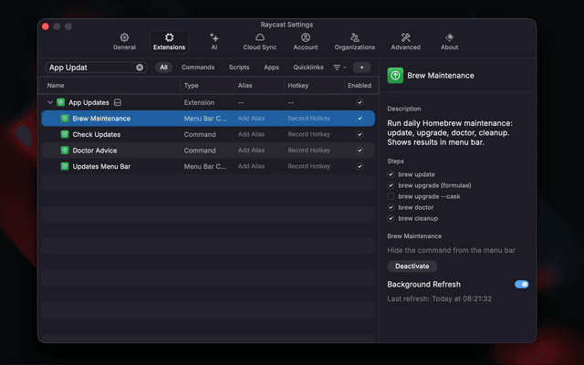Select the Updates Menu Bar row
Image resolution: width=584 pixels, height=365 pixels.
coord(208,166)
